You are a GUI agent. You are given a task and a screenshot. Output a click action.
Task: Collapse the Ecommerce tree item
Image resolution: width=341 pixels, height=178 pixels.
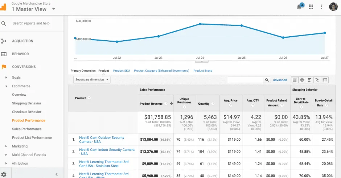coord(6,86)
